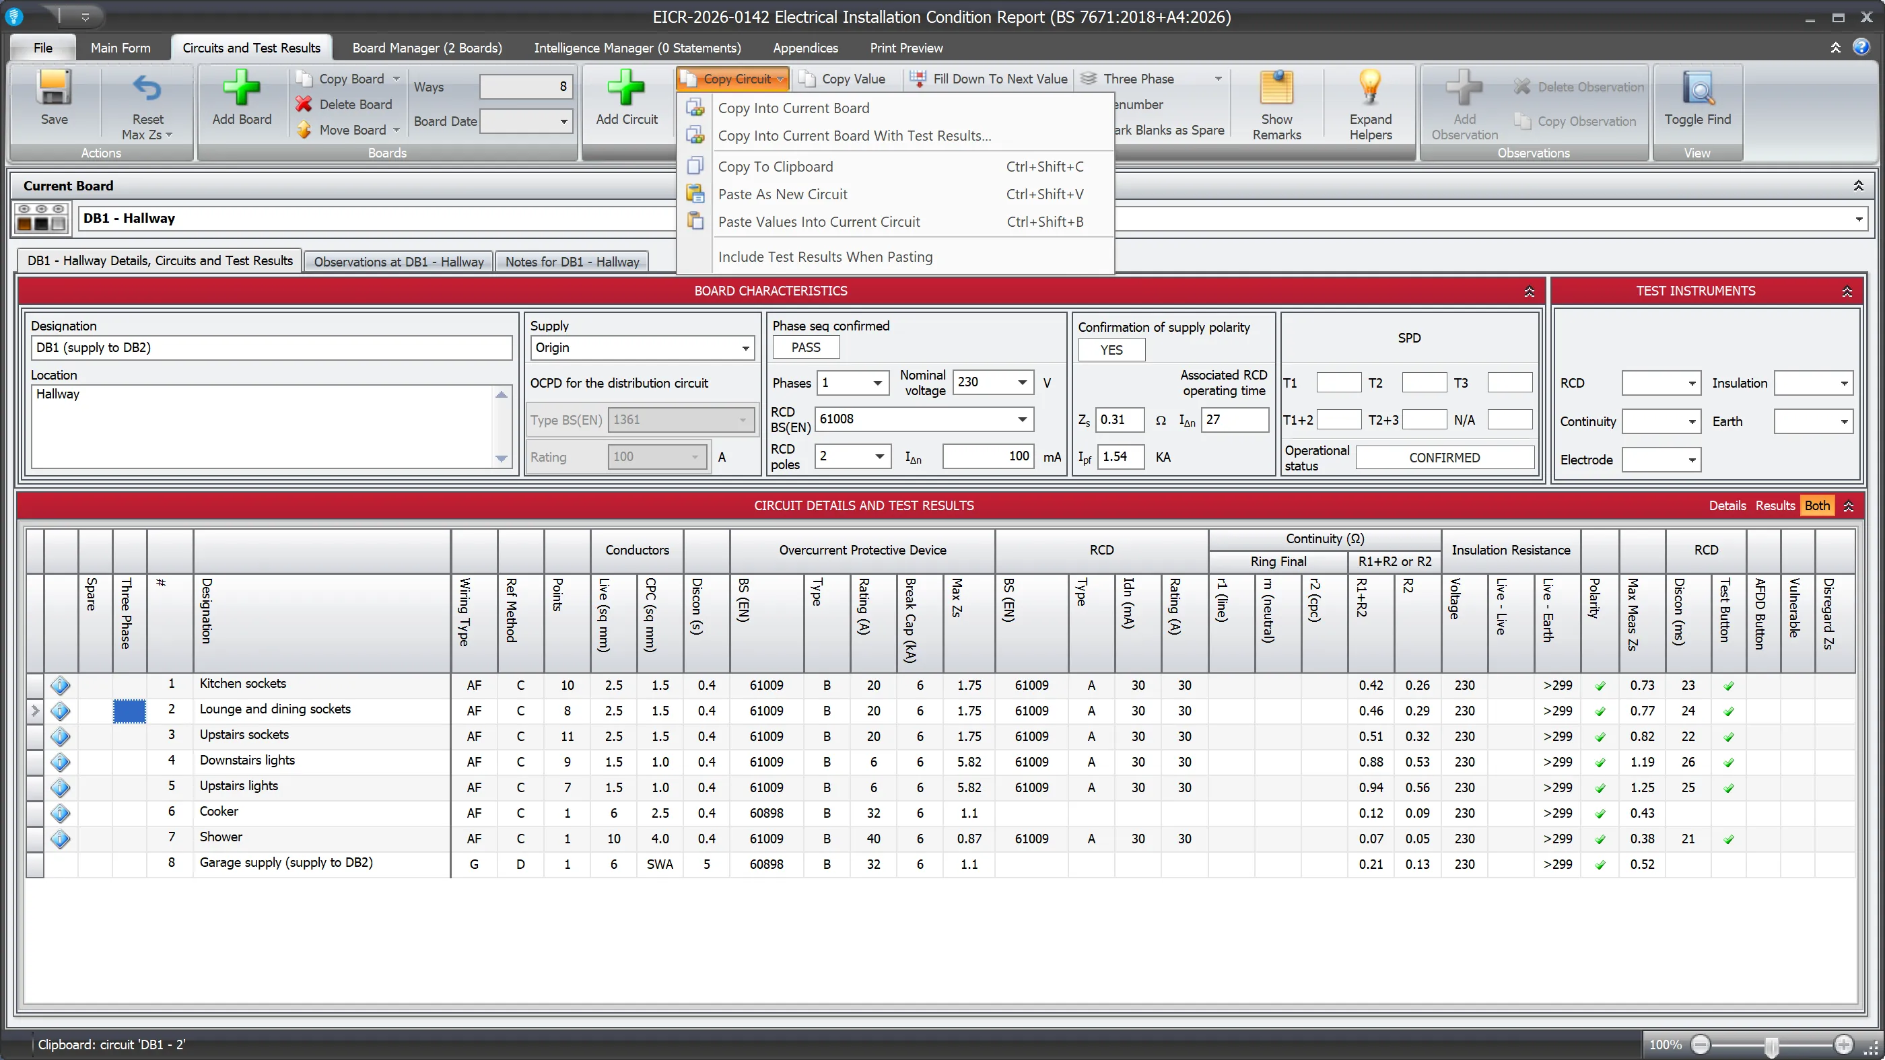Toggle the Spare cell for Kitchen sockets row

click(95, 685)
